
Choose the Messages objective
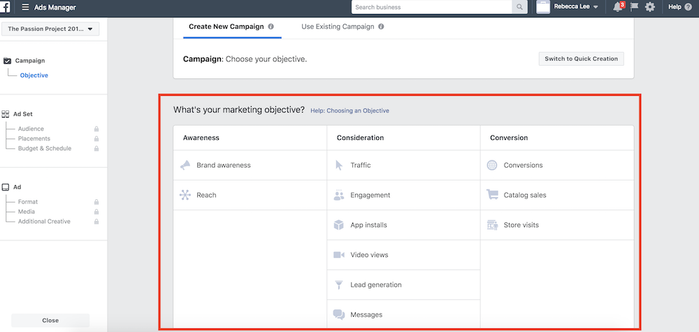[403, 315]
